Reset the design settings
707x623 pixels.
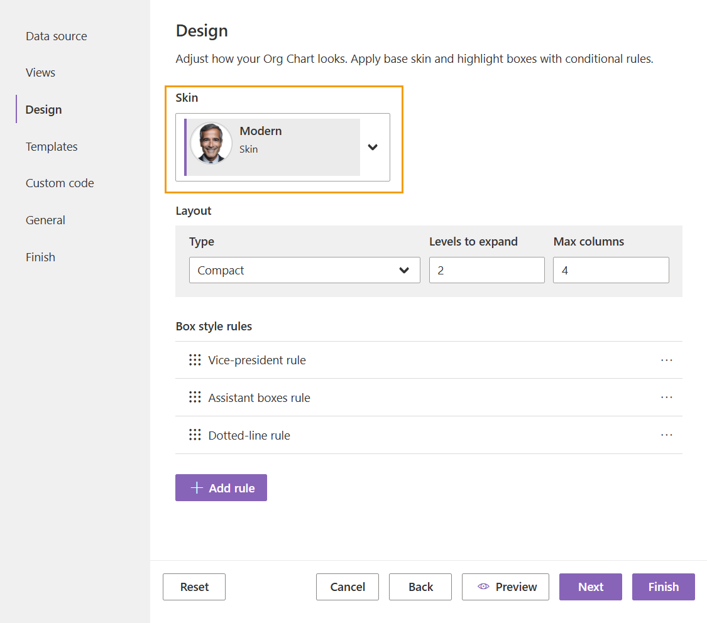tap(194, 587)
